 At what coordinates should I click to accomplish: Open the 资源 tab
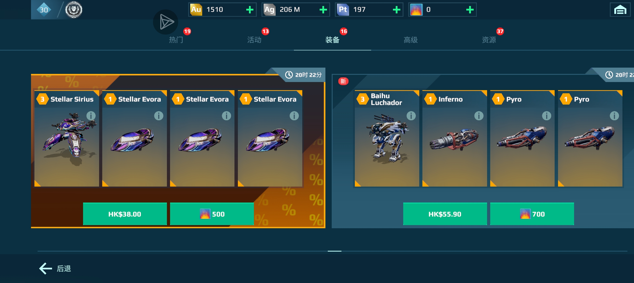click(489, 40)
